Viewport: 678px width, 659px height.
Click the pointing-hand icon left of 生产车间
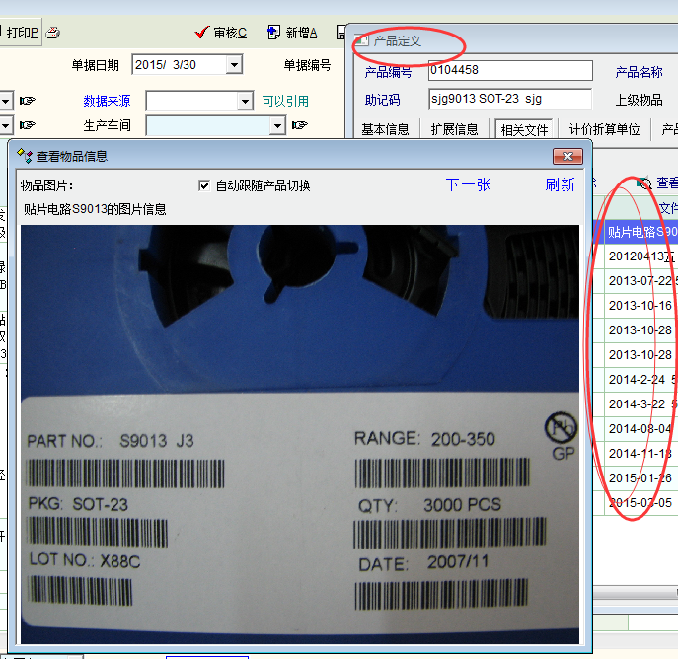(x=28, y=125)
